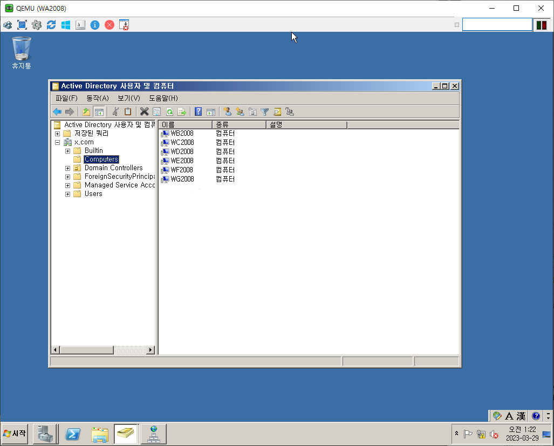This screenshot has height=446, width=554.
Task: Click the Delete X icon
Action: tap(144, 112)
